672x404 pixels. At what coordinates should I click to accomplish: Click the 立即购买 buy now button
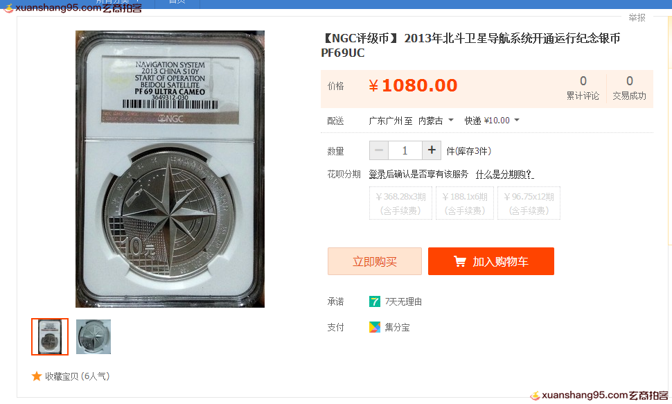point(375,261)
